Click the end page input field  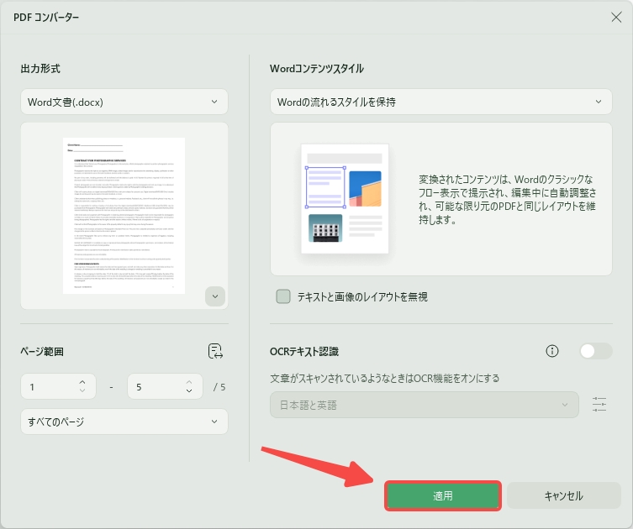pos(165,386)
